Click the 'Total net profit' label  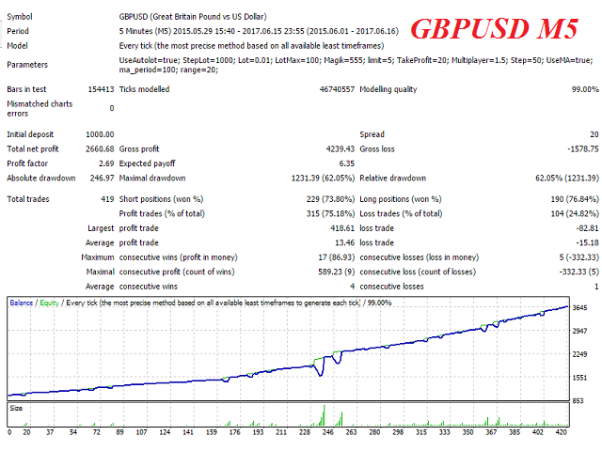tap(33, 148)
